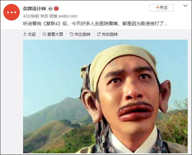This screenshot has height=155, width=192.
Task: Open the 43分钟前 timestamp link
Action: 31,16
